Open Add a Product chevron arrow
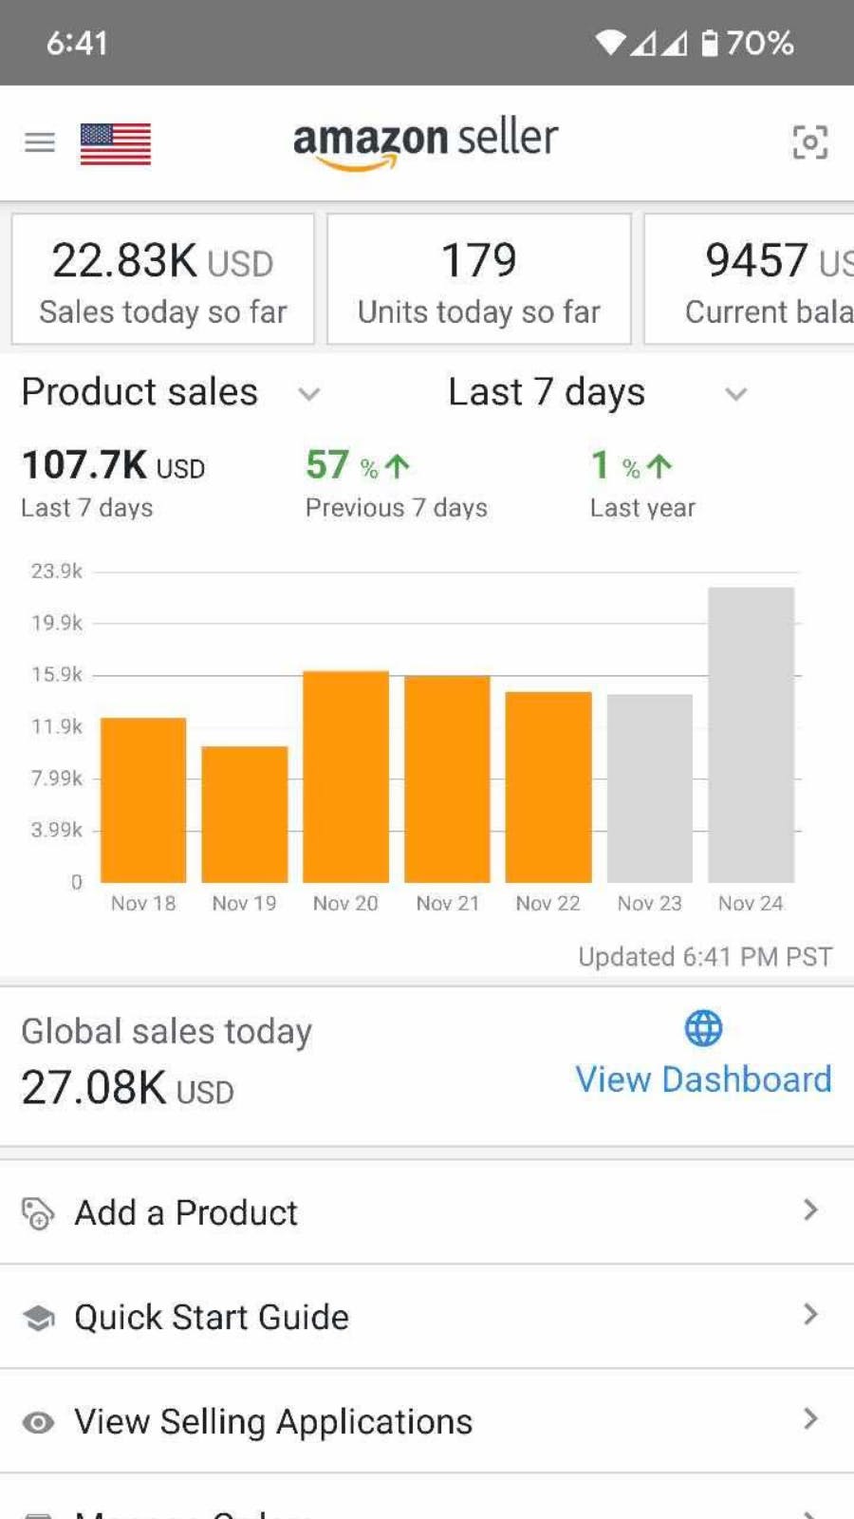The image size is (854, 1519). click(809, 1210)
